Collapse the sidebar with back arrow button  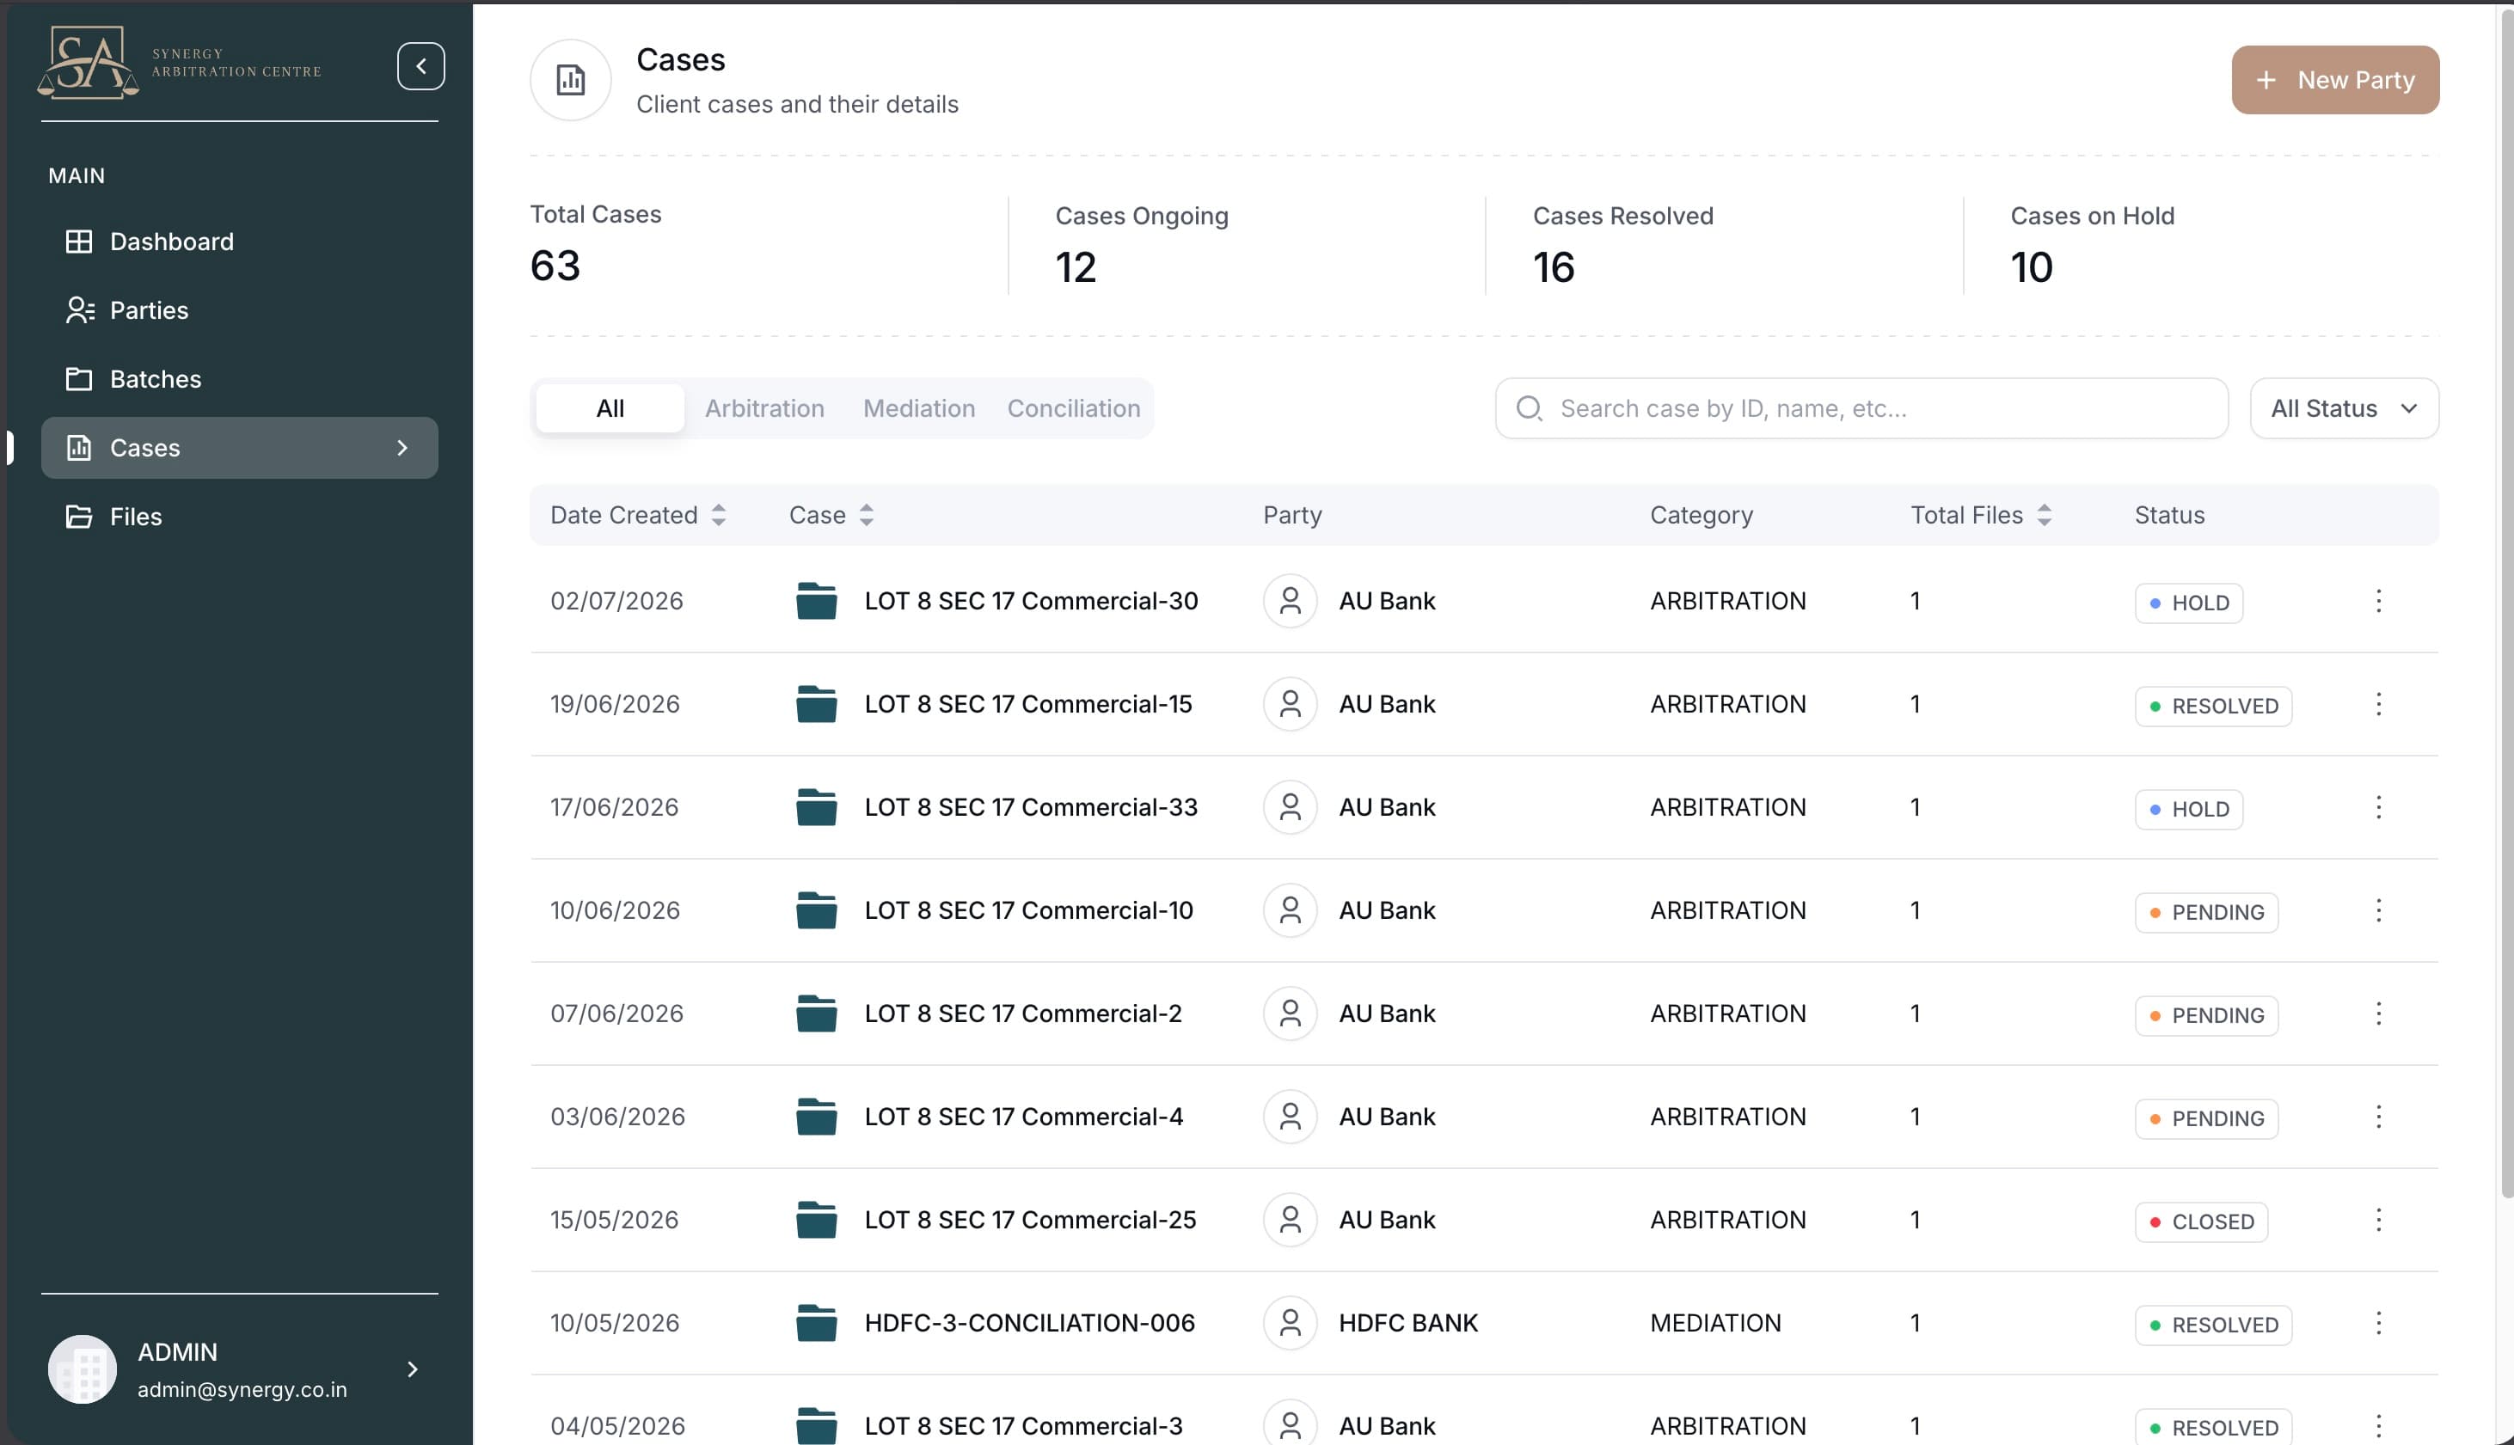pos(420,66)
